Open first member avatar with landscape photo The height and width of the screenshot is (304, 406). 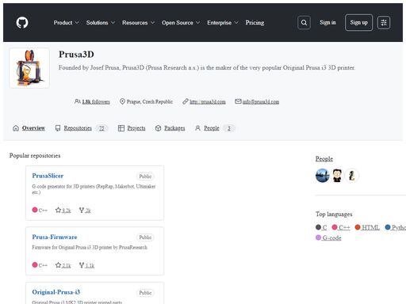323,176
